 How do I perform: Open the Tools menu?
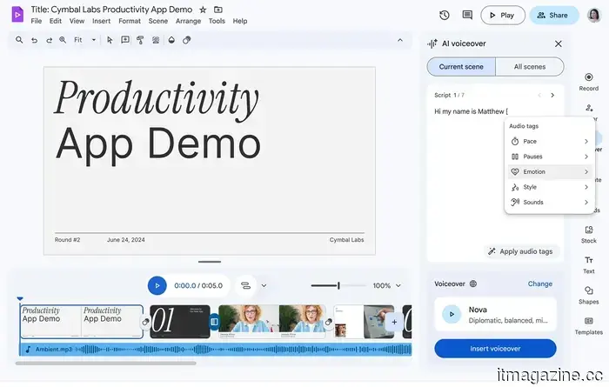217,21
